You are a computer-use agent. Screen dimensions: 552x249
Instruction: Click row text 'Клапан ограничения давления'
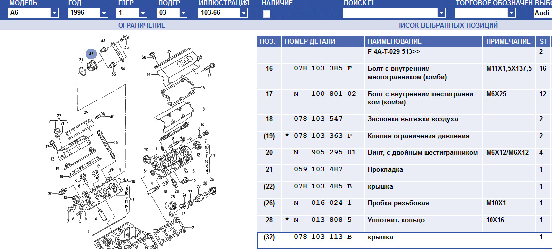[419, 136]
